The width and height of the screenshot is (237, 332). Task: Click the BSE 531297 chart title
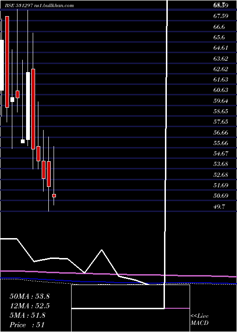click(18, 6)
